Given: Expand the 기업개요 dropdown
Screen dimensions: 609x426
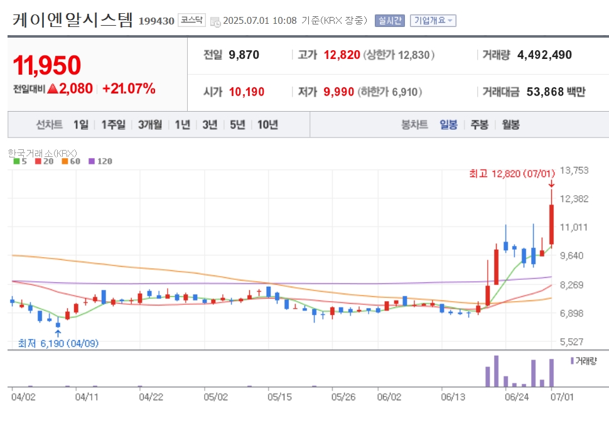Looking at the screenshot, I should pyautogui.click(x=433, y=21).
